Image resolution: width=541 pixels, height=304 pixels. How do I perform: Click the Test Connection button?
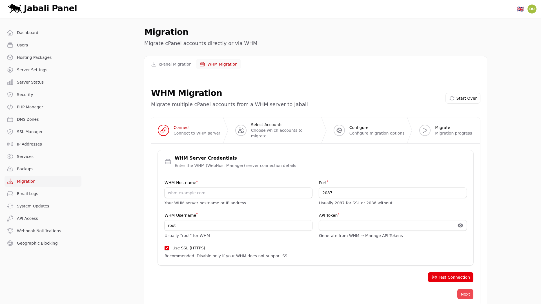tap(450, 277)
